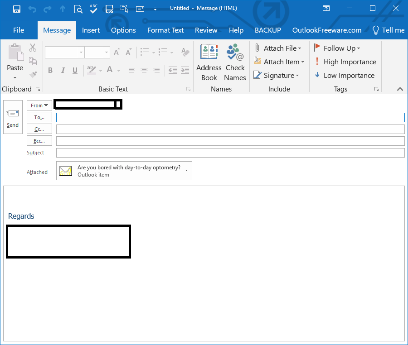Expand the Follow Up dropdown
This screenshot has height=345, width=408.
[x=338, y=48]
